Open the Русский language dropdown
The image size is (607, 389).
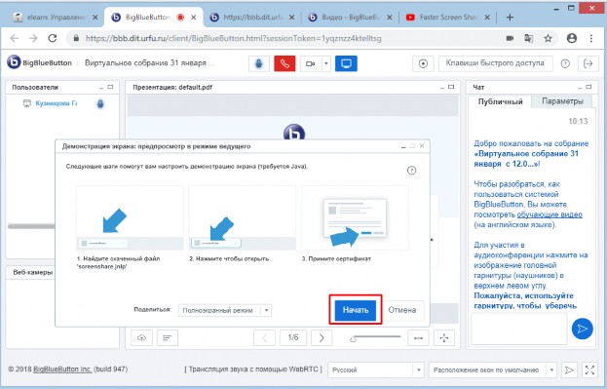click(375, 370)
